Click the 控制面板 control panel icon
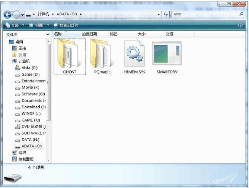 15,159
